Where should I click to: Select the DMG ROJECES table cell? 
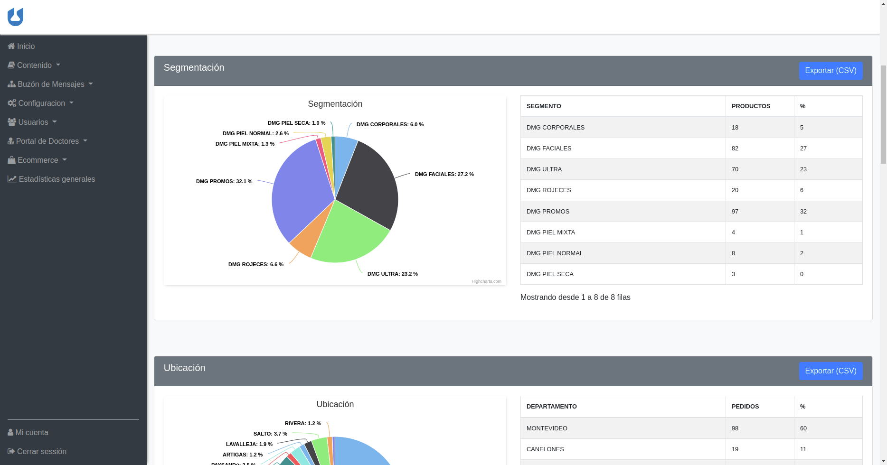(623, 190)
